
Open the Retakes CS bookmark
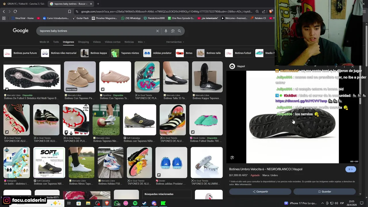tap(258, 18)
